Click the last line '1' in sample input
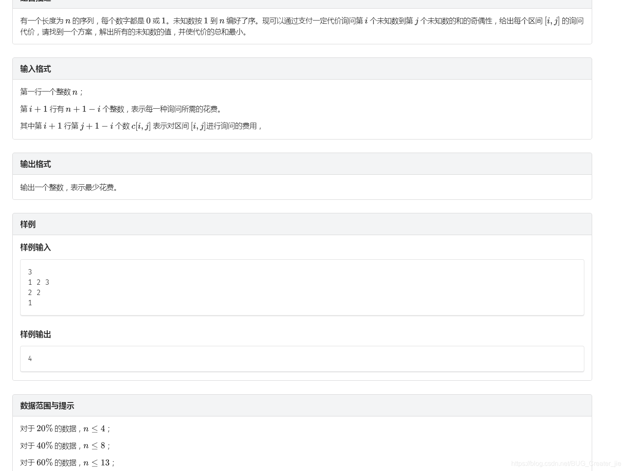The image size is (625, 471). [30, 302]
